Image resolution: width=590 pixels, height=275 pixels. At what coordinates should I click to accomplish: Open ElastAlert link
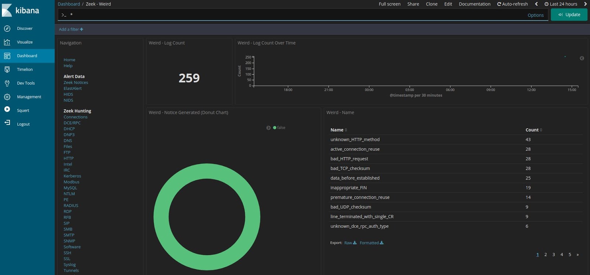pos(73,88)
